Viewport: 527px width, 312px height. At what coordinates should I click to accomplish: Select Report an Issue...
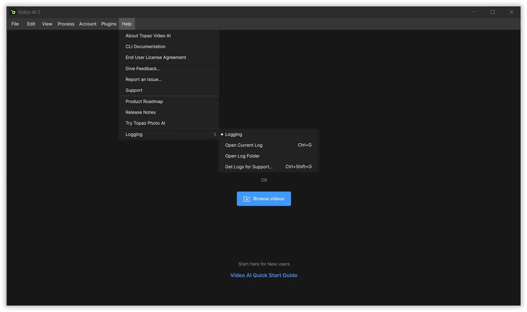tap(169, 80)
